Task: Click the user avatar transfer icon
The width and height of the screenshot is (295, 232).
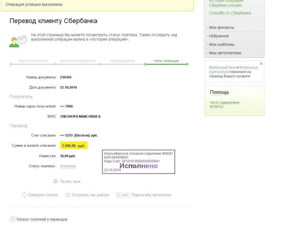Action: coord(18,41)
